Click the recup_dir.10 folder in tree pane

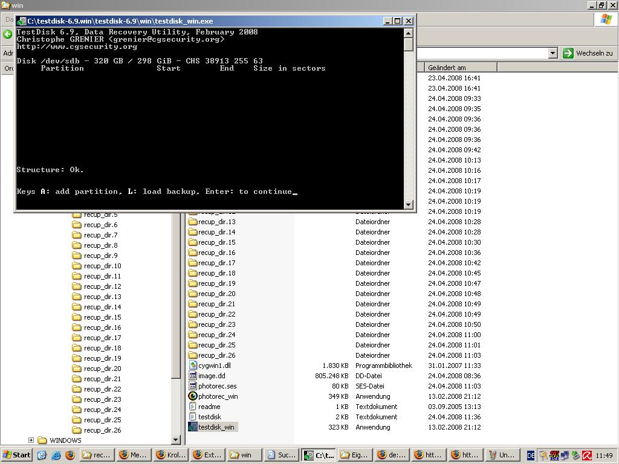point(102,266)
